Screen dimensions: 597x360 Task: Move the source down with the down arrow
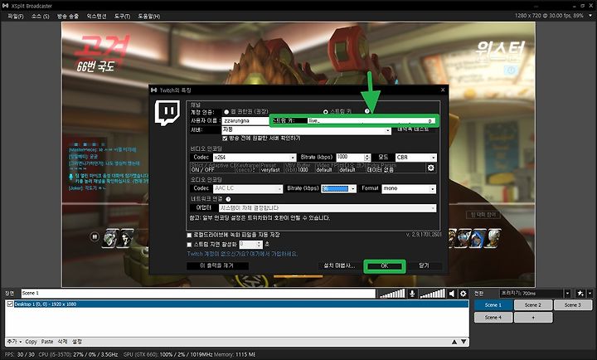[464, 342]
